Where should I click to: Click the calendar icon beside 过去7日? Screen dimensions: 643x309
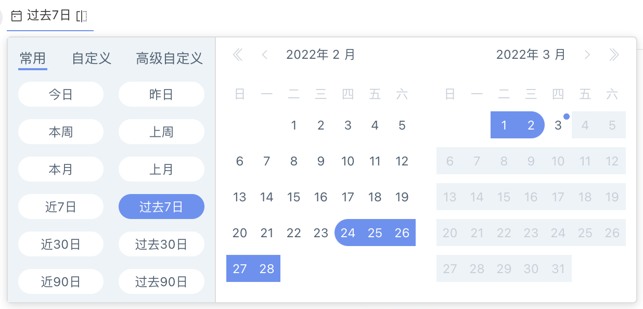(x=17, y=16)
